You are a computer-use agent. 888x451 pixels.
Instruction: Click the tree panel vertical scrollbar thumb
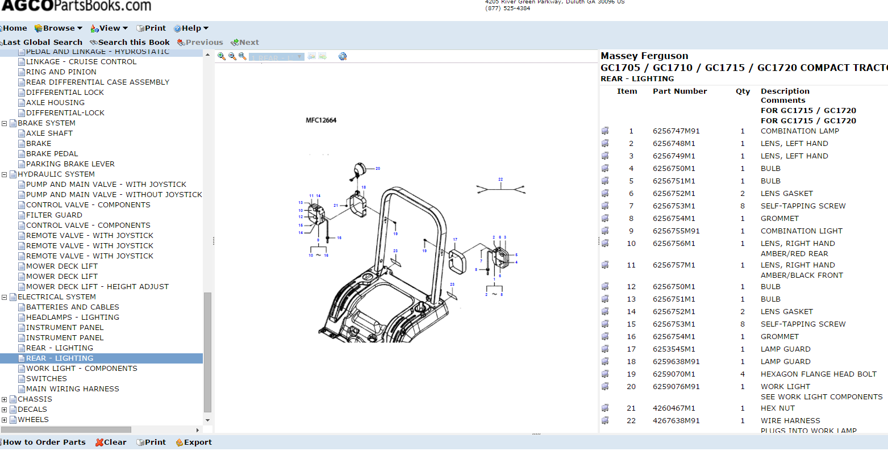[207, 352]
